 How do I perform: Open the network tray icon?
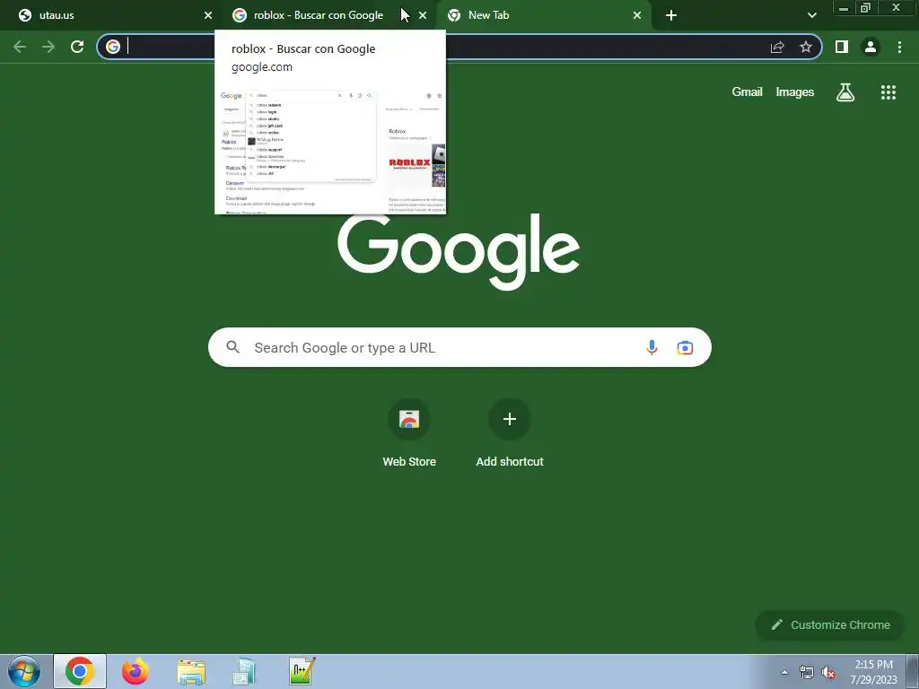(807, 673)
